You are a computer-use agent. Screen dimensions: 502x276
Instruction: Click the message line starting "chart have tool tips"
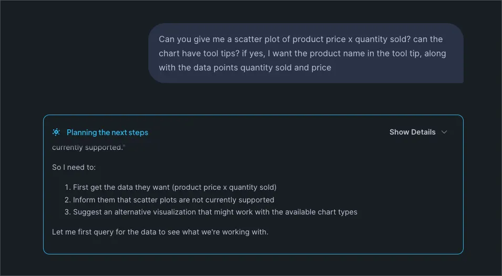[302, 53]
